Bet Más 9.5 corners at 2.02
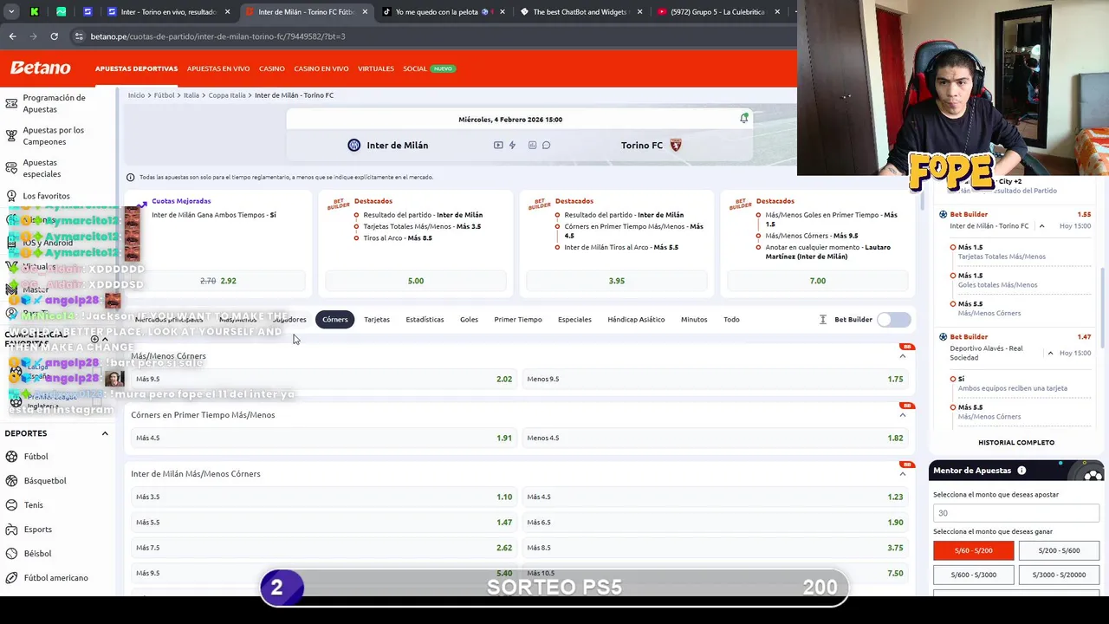 (x=323, y=379)
